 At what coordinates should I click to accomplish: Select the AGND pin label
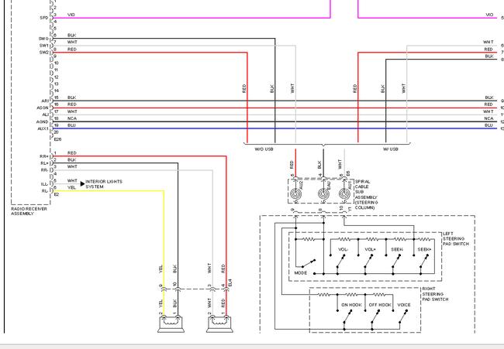(43, 122)
